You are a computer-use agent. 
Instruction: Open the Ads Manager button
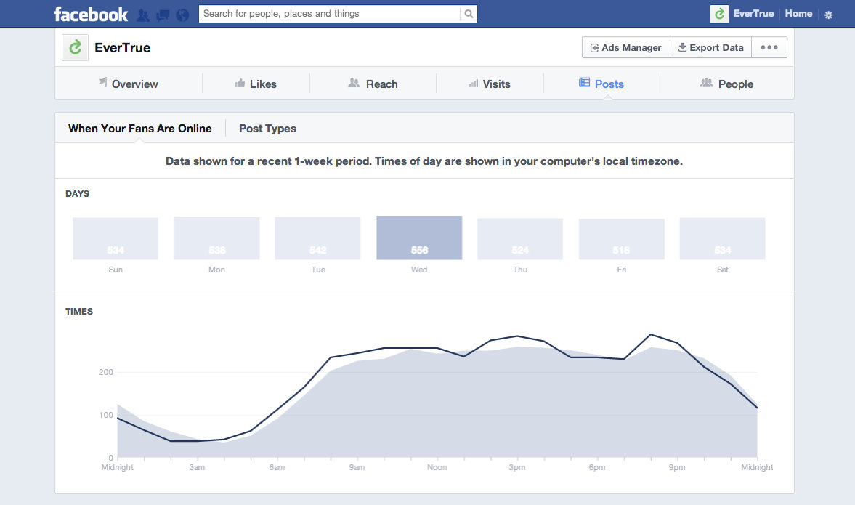[625, 48]
